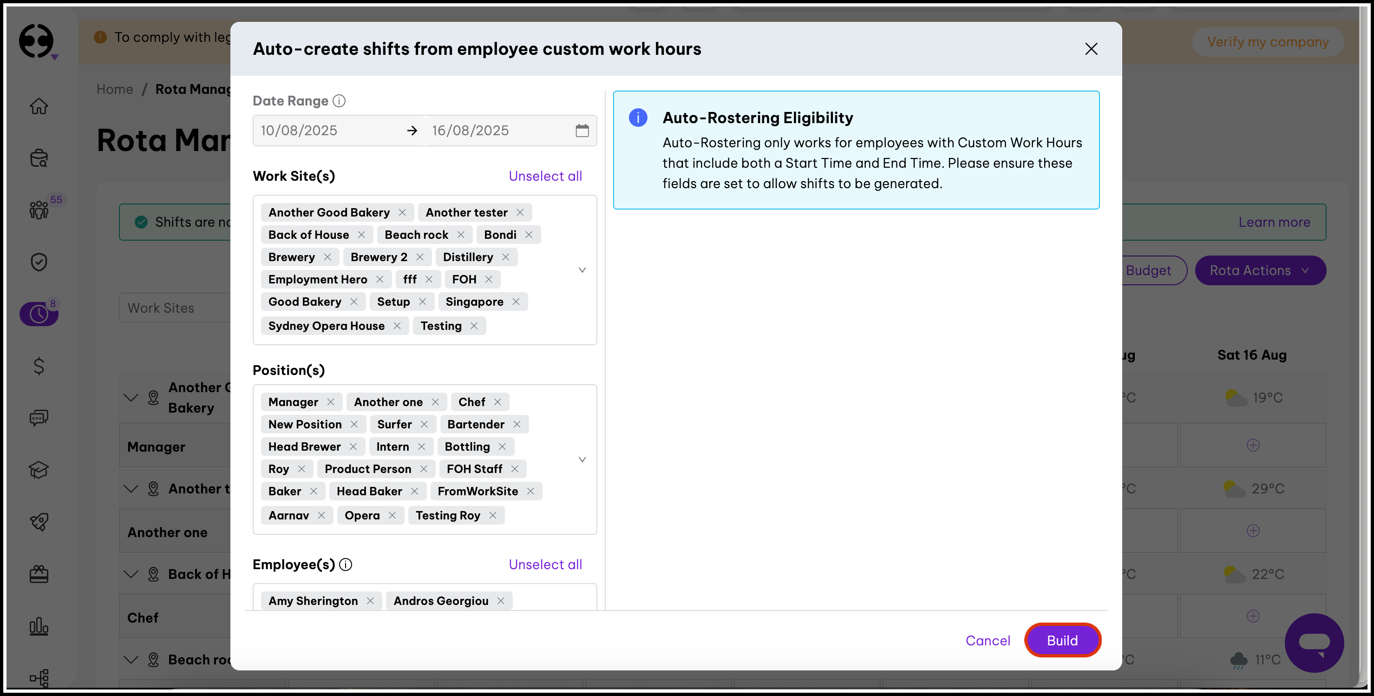The width and height of the screenshot is (1374, 696).
Task: Click the Date Range info icon
Action: (339, 101)
